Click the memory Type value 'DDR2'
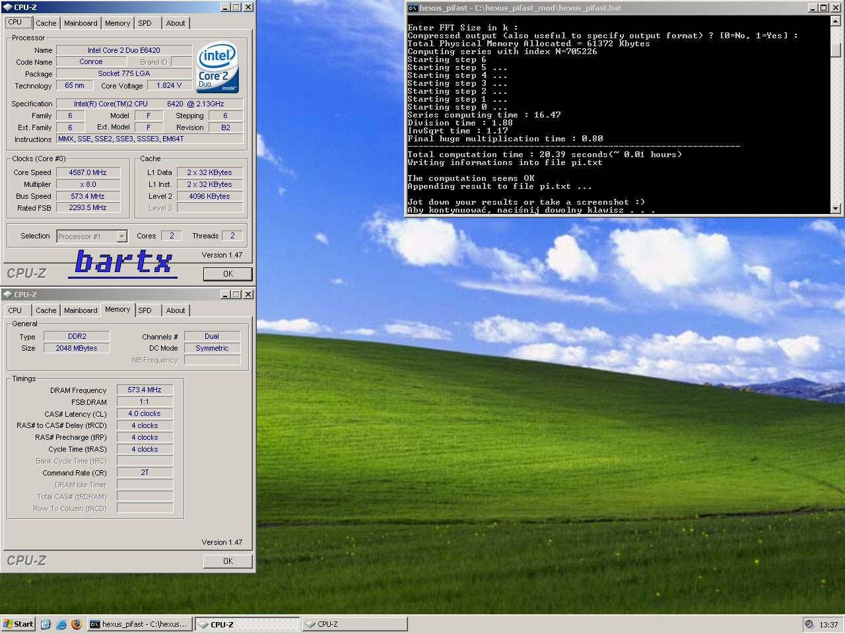 click(77, 336)
